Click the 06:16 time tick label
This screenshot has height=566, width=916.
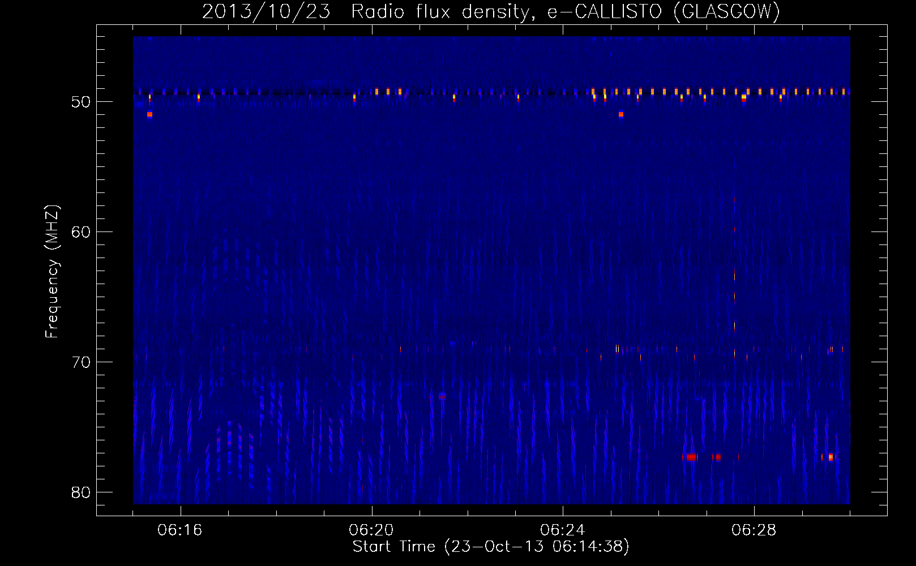tap(180, 530)
